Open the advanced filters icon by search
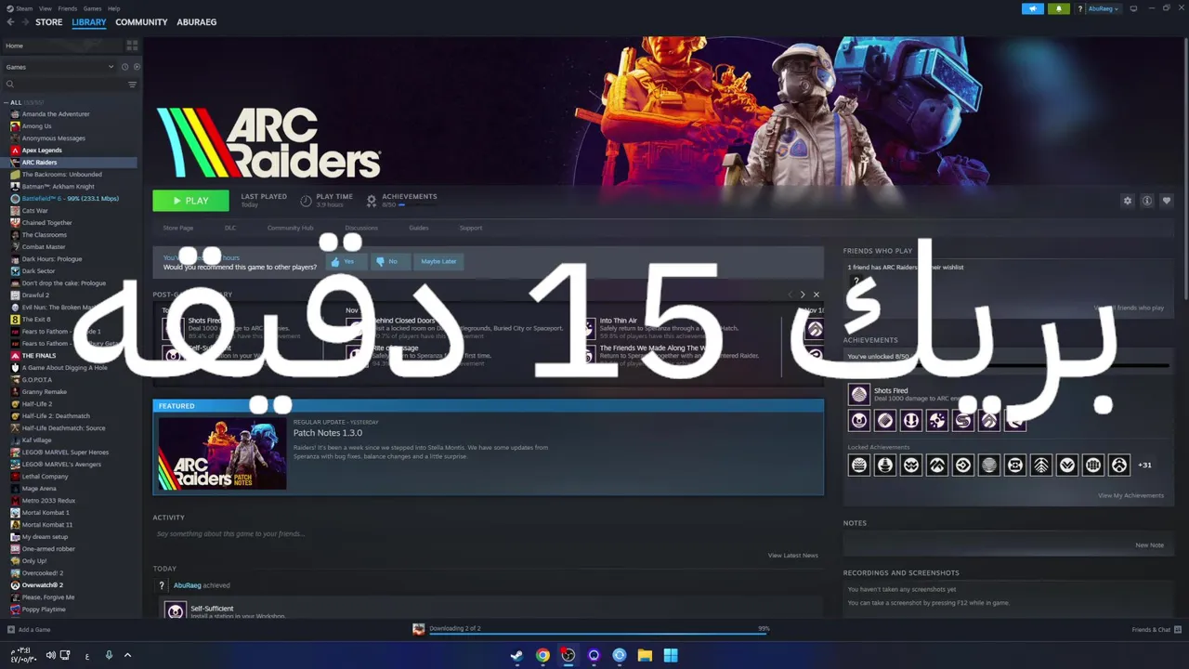The width and height of the screenshot is (1189, 669). coord(132,85)
